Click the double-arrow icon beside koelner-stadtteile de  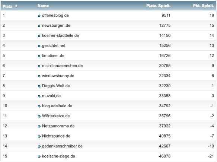[39, 36]
